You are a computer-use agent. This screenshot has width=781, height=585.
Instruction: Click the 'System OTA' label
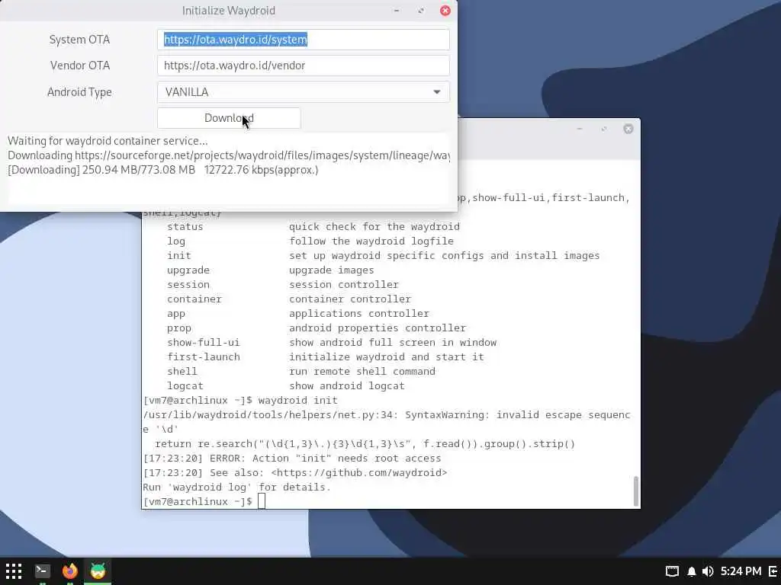click(x=79, y=40)
